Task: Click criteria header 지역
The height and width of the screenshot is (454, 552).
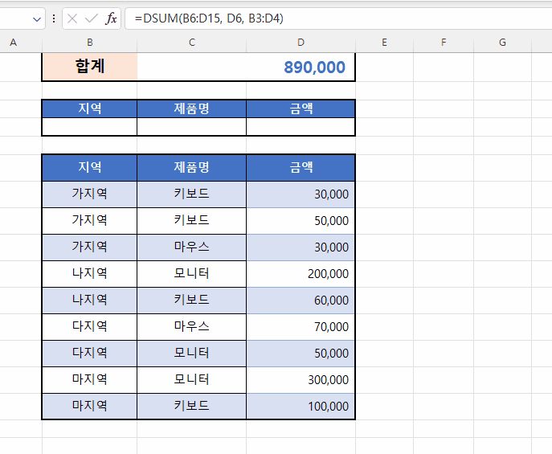Action: [x=90, y=108]
